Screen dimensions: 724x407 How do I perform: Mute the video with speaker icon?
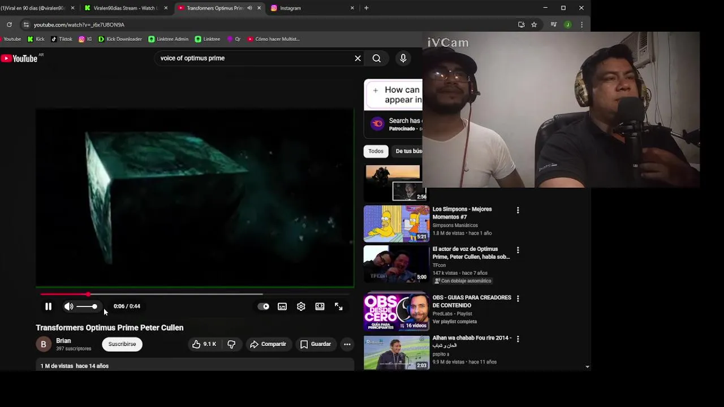coord(68,306)
